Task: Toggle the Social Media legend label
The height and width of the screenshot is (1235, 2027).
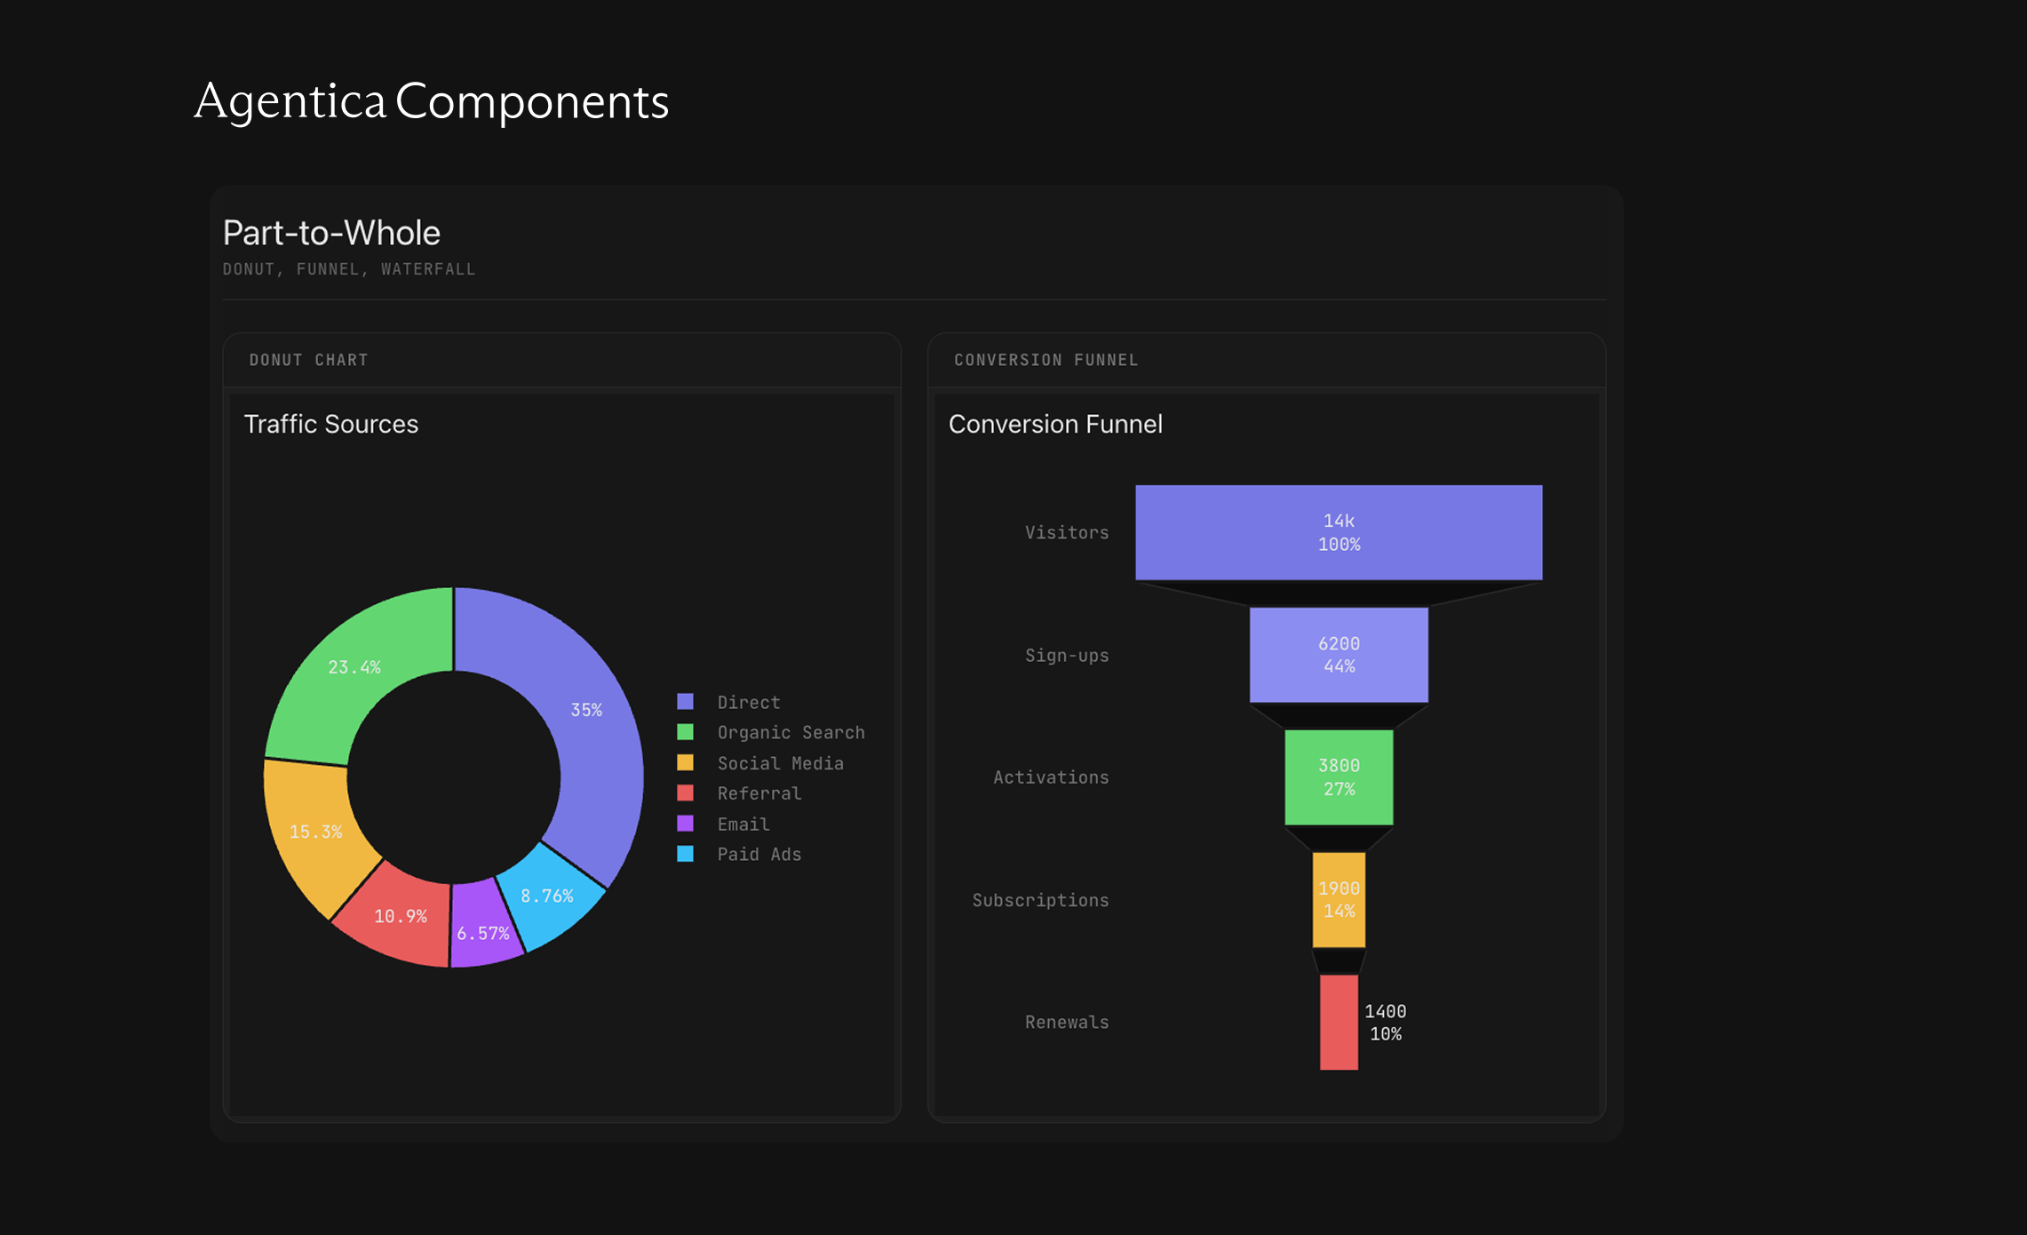Action: [780, 763]
